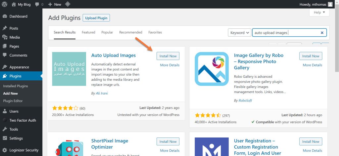Click the Loginizer Security gear icon

pyautogui.click(x=5, y=150)
